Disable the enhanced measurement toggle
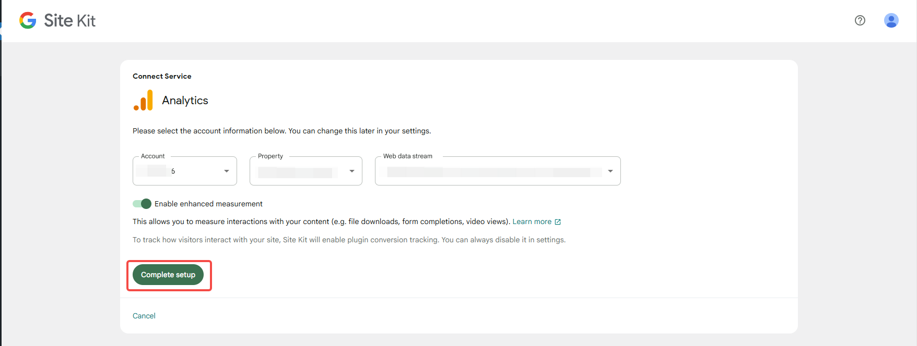This screenshot has width=917, height=346. [x=142, y=204]
